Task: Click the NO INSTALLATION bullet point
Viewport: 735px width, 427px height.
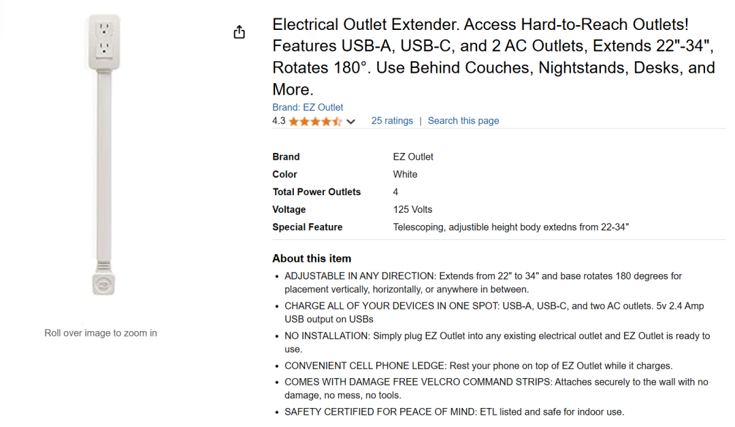Action: 497,343
